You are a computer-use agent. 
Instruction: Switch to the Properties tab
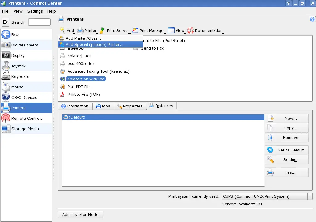(x=130, y=106)
